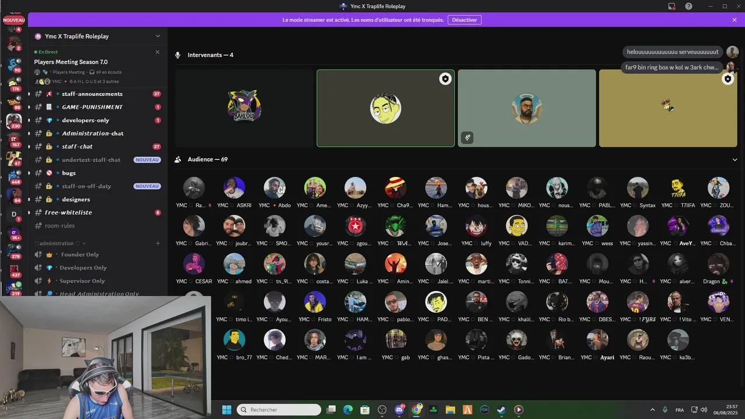Click audience member Ayari avatar
This screenshot has height=419, width=745.
click(x=597, y=340)
